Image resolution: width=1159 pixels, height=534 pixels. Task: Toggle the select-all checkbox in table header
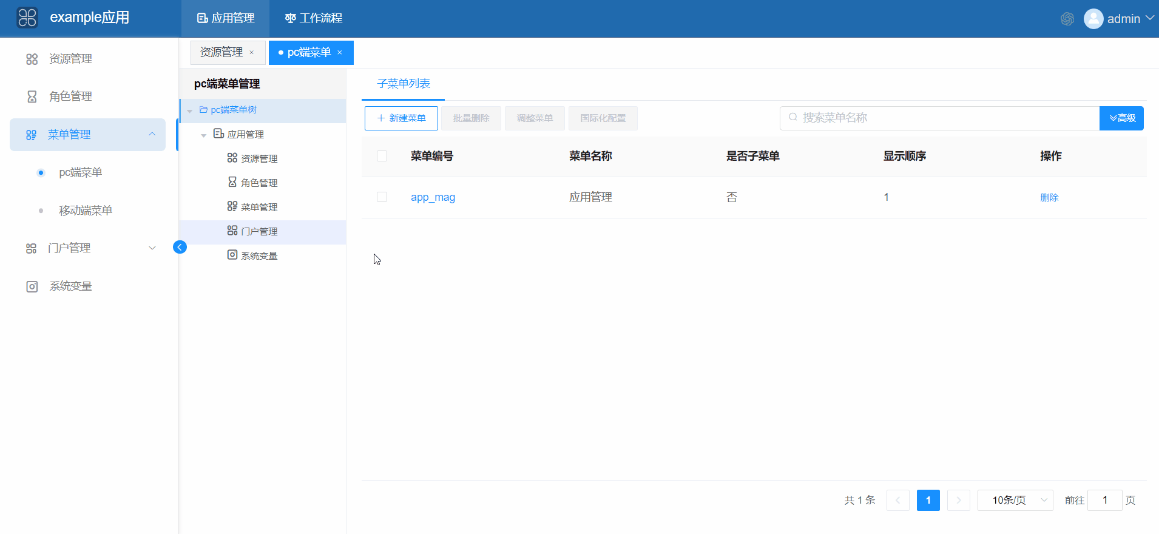pos(382,156)
